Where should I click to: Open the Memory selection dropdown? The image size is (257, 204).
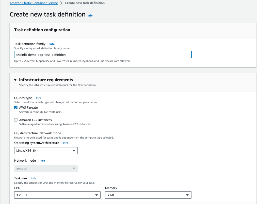pyautogui.click(x=148, y=195)
